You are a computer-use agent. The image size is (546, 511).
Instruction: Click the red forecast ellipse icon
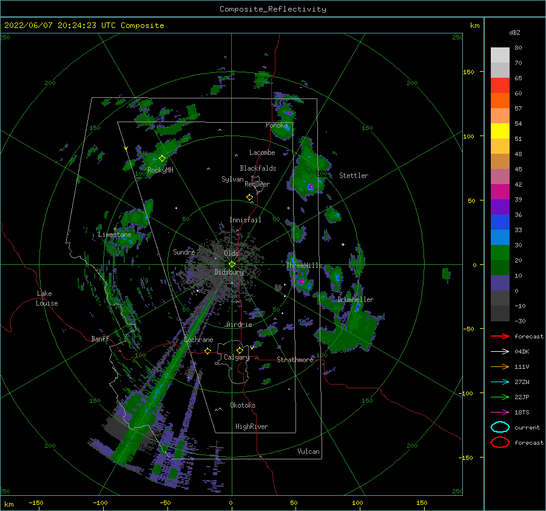click(x=500, y=442)
